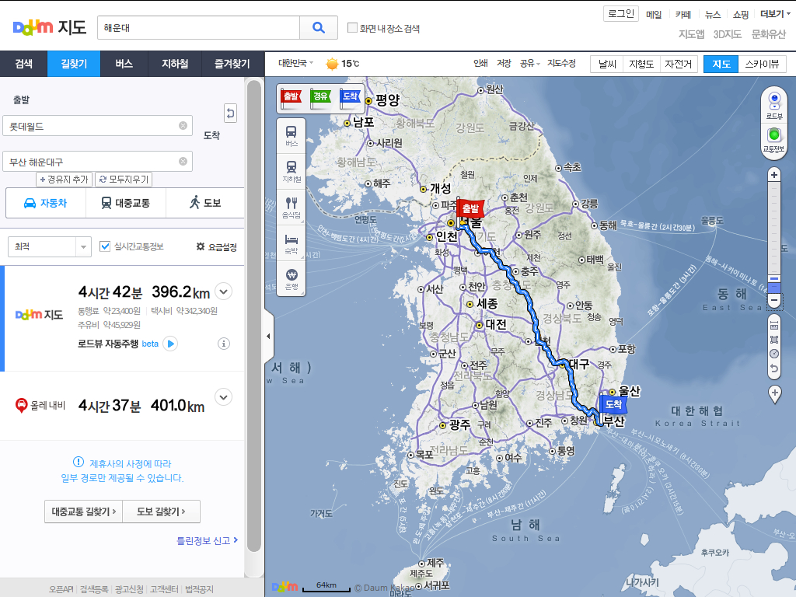Show lodging (숙박) on the map

(x=292, y=243)
